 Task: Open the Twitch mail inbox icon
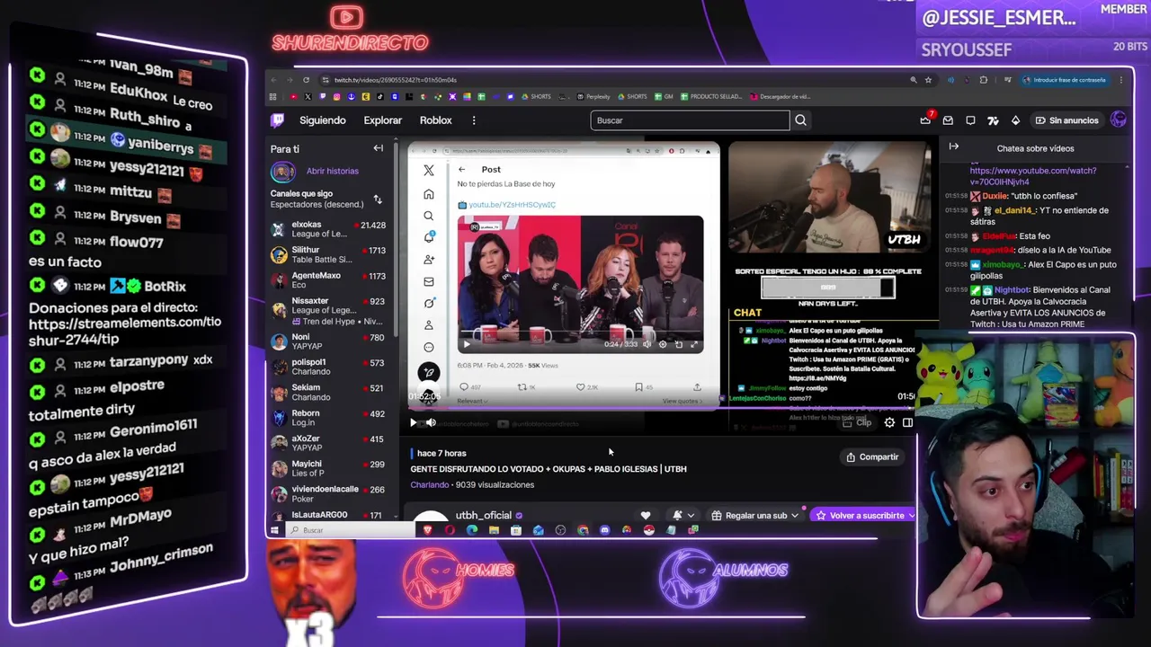948,120
